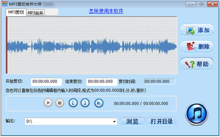The height and width of the screenshot is (137, 220).
Task: Click the 删除 (Delete) button
Action: click(x=197, y=47)
